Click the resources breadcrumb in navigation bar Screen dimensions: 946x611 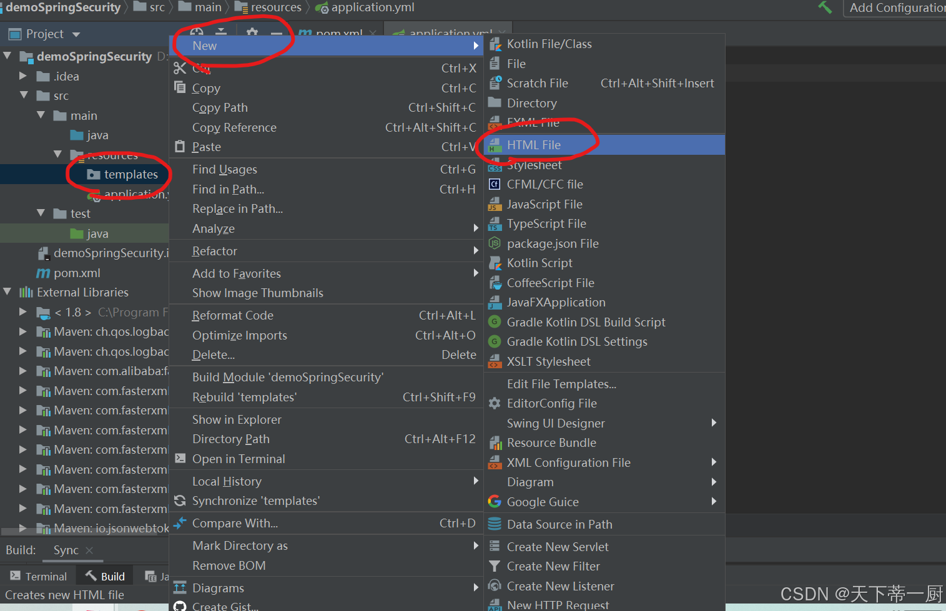pos(269,7)
